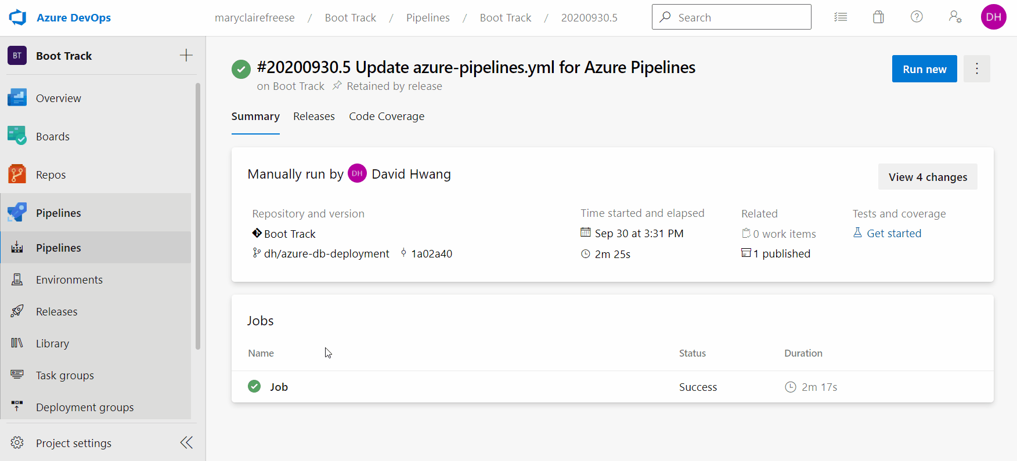1017x461 pixels.
Task: Open the Pipelines hub section
Action: pos(96,213)
